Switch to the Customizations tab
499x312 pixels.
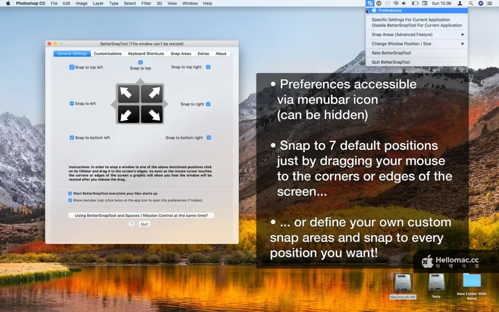(108, 54)
